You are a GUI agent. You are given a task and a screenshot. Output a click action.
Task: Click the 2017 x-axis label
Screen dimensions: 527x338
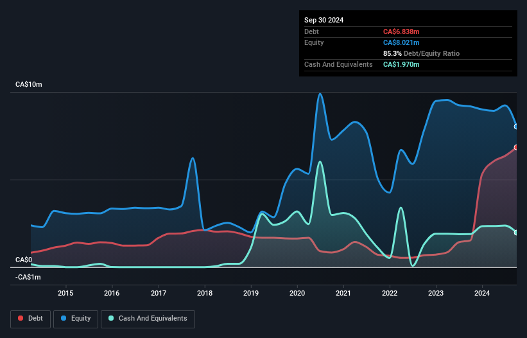click(x=159, y=293)
